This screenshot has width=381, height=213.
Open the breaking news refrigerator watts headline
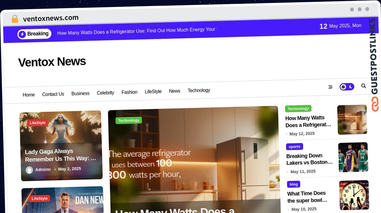coord(136,31)
